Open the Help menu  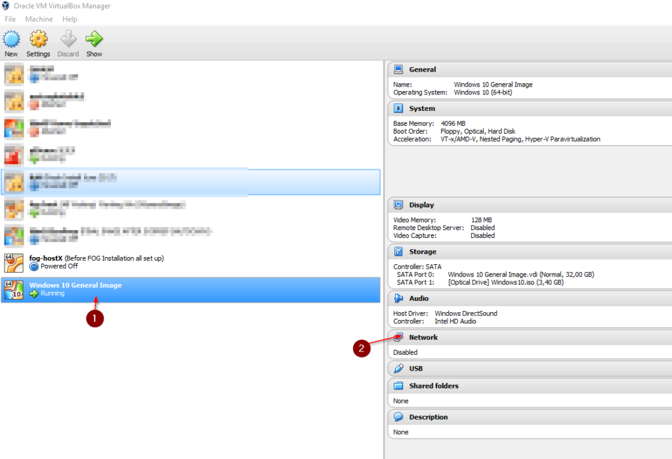click(x=70, y=18)
